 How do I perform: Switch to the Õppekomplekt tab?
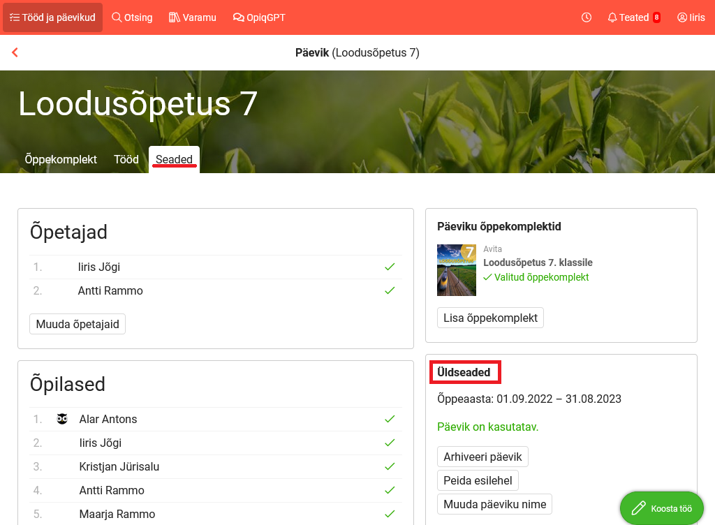click(61, 159)
